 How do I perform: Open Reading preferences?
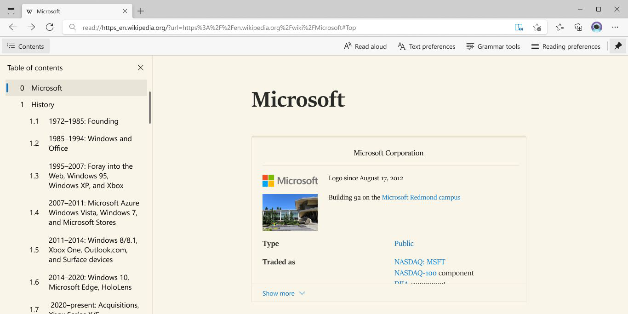tap(565, 46)
